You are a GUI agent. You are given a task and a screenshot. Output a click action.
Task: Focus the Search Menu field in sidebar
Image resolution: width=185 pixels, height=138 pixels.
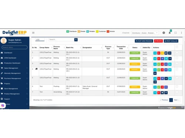tap(14, 47)
